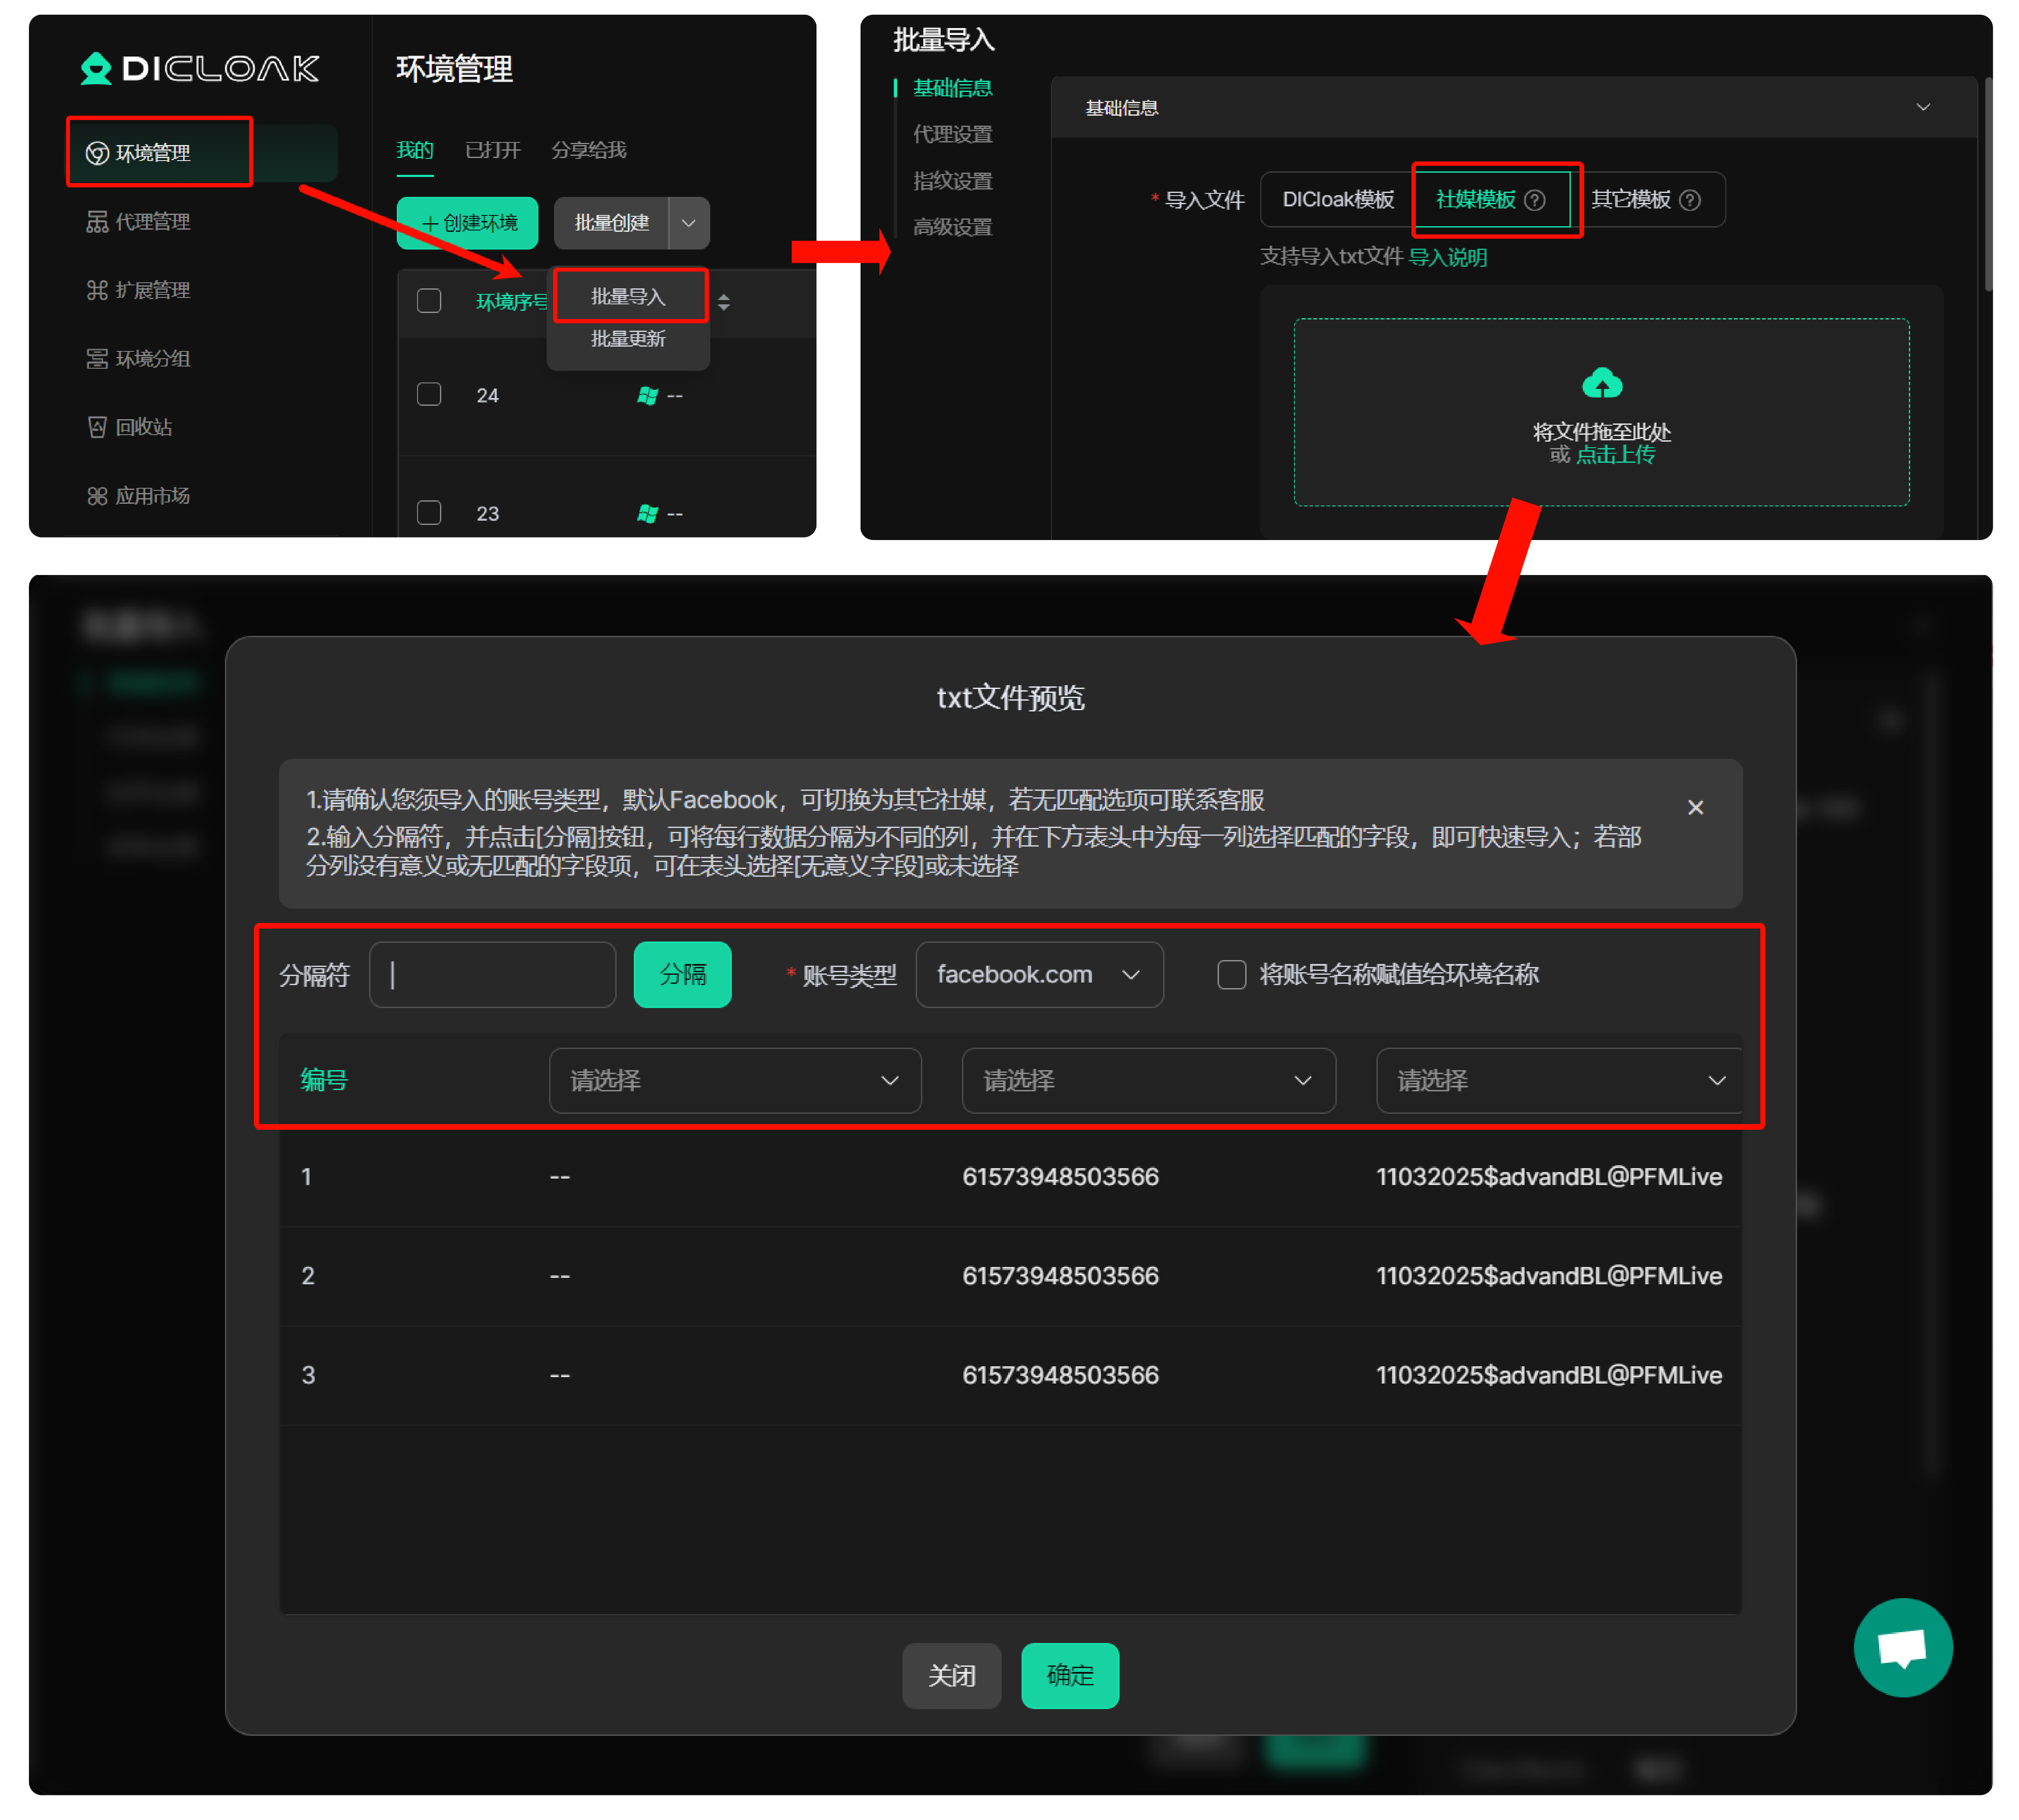Image resolution: width=2019 pixels, height=1820 pixels.
Task: Tick the select-all checkbox in table header
Action: click(x=429, y=301)
